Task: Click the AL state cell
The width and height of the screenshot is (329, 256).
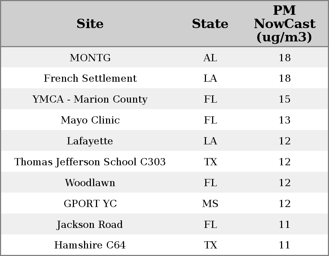Action: [x=210, y=58]
